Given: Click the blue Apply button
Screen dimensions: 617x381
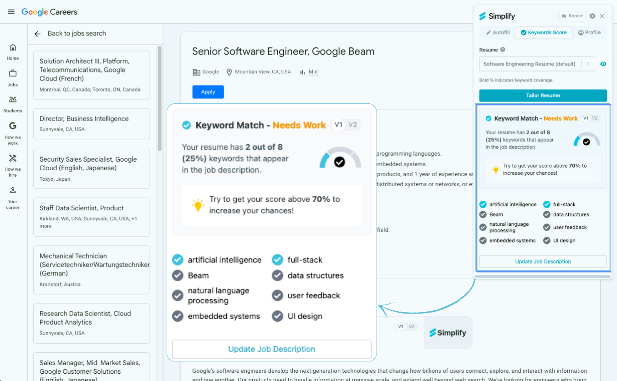Looking at the screenshot, I should [x=208, y=92].
